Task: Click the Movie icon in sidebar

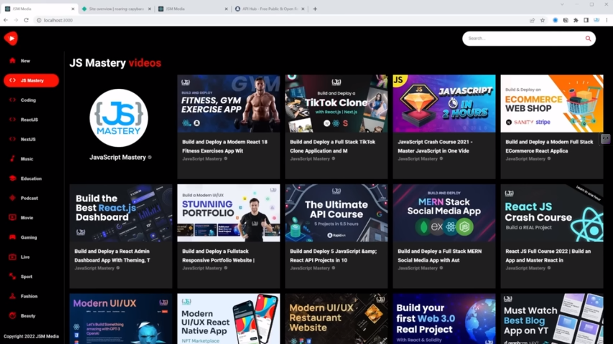Action: [x=13, y=217]
